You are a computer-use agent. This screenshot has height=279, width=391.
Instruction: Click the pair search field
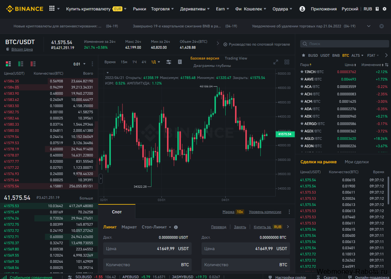(344, 44)
